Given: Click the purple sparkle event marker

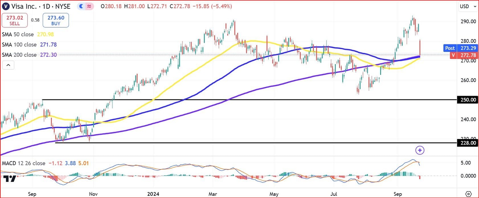Looking at the screenshot, I should tap(420, 150).
